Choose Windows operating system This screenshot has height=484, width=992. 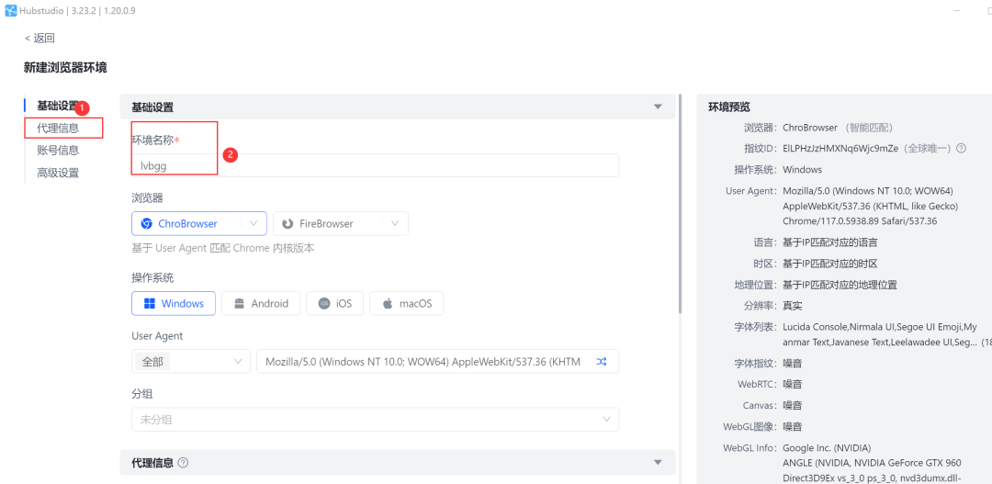174,303
